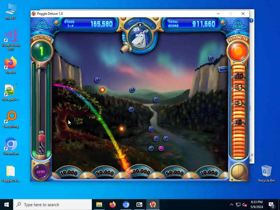Expand the hidden system tray icons
Viewport: 280px width, 210px height.
coord(231,205)
